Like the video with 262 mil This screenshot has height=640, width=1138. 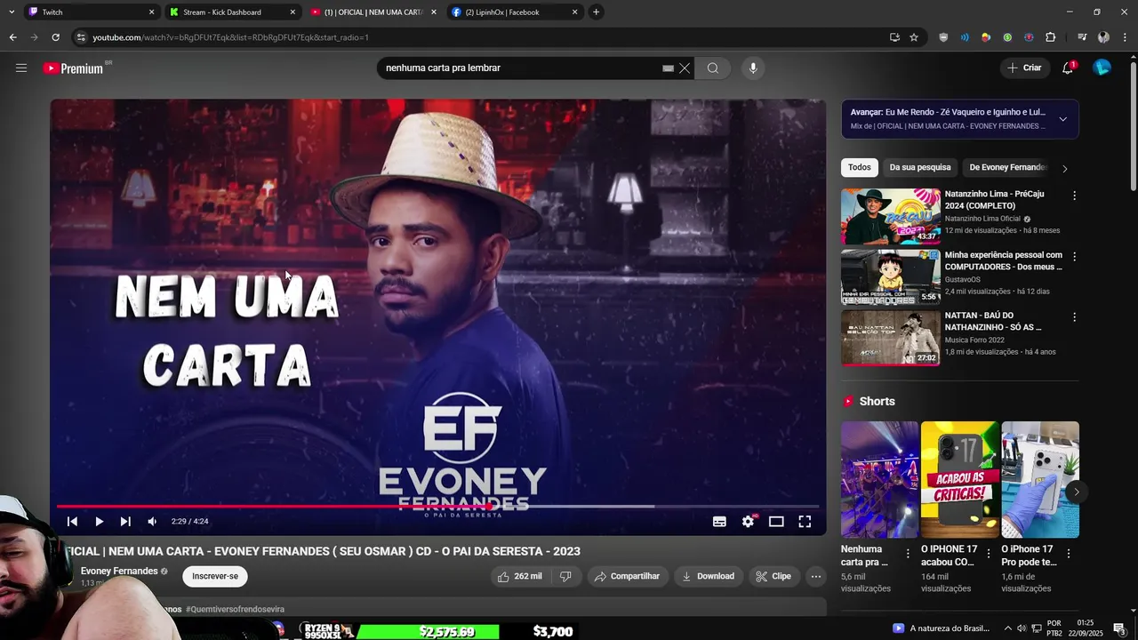click(520, 576)
